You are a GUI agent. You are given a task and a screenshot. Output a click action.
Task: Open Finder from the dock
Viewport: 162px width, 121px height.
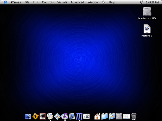coord(28,116)
